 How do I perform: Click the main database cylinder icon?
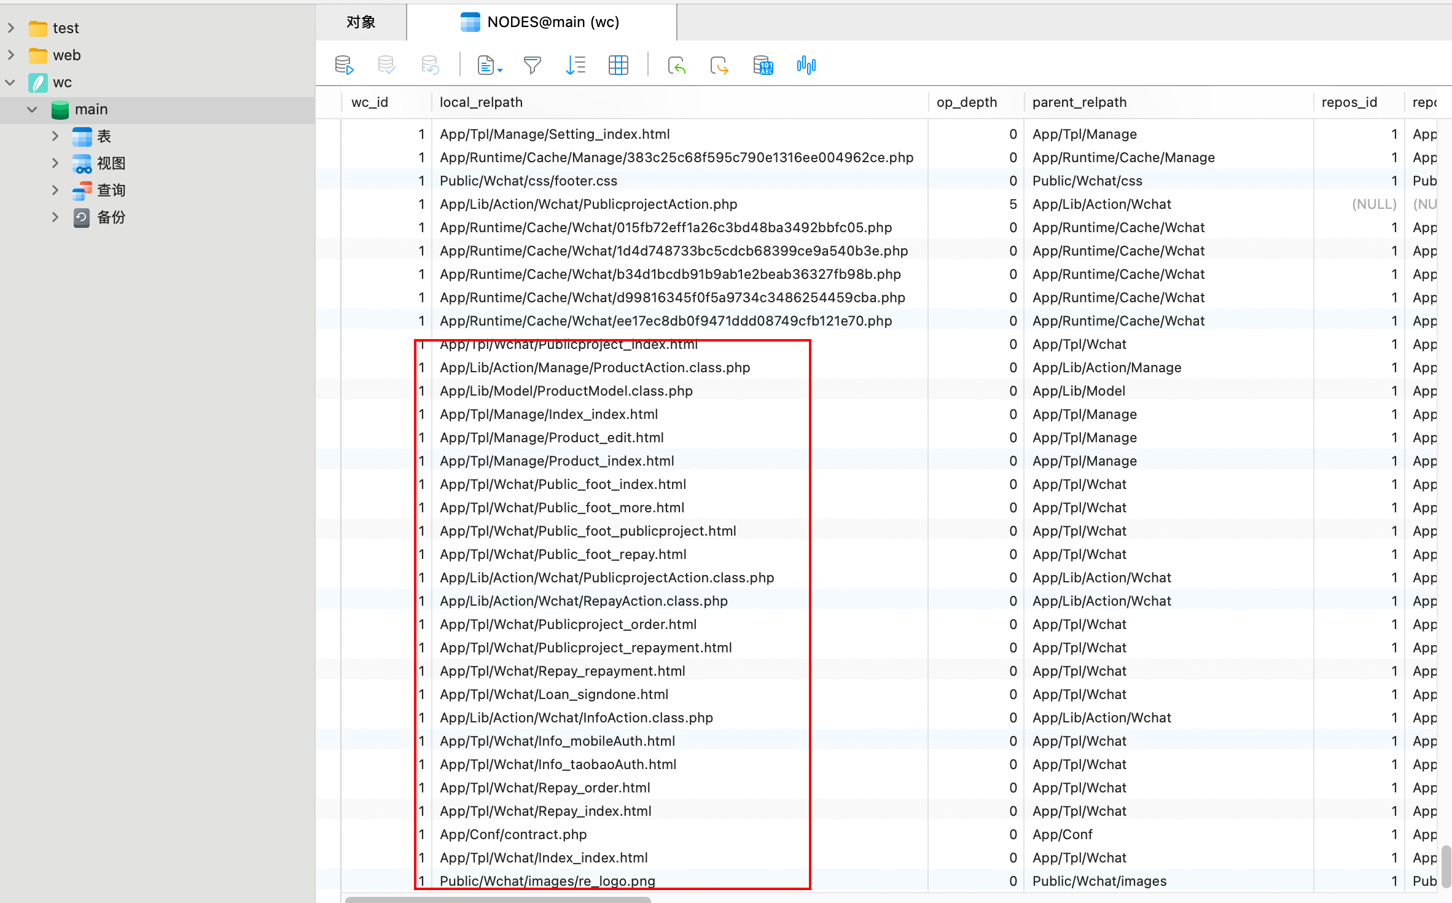pos(60,109)
